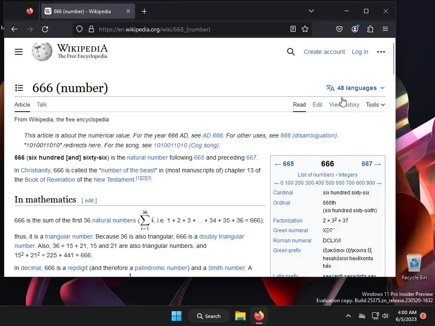Open the personal tools ellipsis menu
Viewport: 435px width, 326px height.
pyautogui.click(x=381, y=52)
